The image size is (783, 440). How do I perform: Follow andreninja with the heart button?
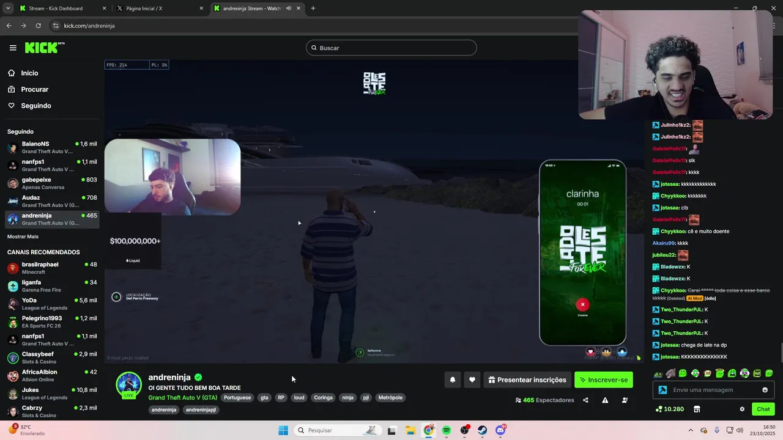pos(472,380)
